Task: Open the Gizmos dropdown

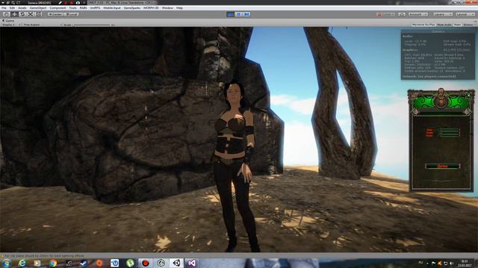Action: point(469,25)
